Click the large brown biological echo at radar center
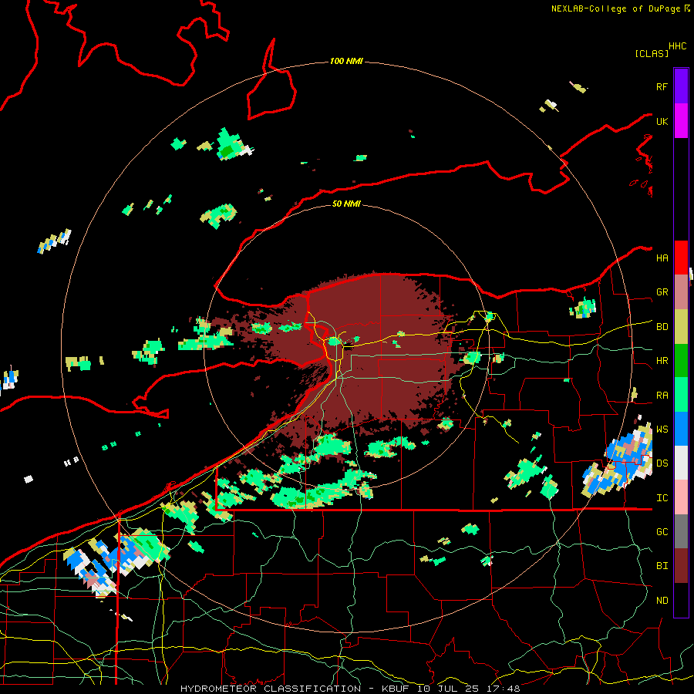694x694 pixels. (372, 349)
